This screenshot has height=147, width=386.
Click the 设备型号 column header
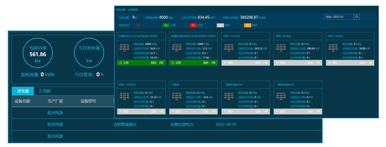88,101
